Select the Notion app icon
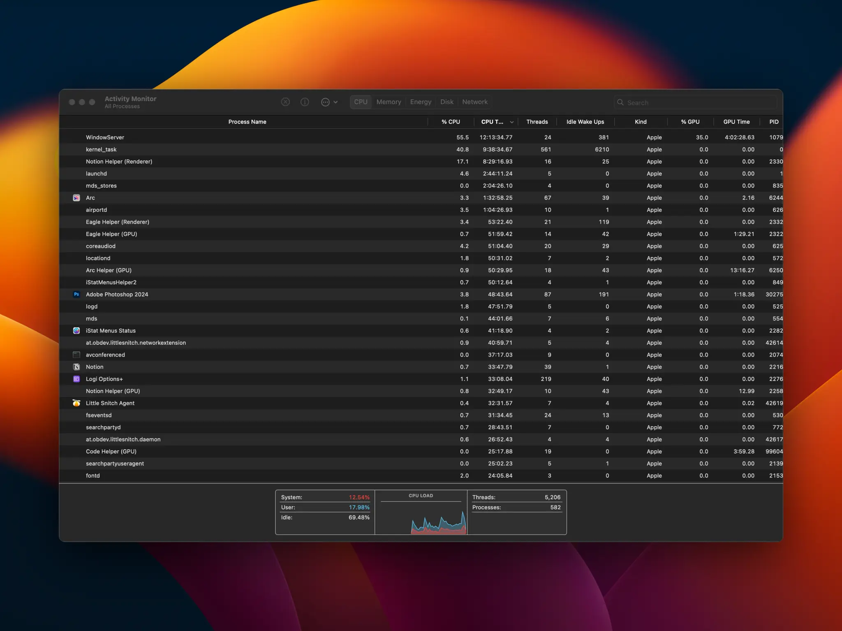Image resolution: width=842 pixels, height=631 pixels. point(76,367)
